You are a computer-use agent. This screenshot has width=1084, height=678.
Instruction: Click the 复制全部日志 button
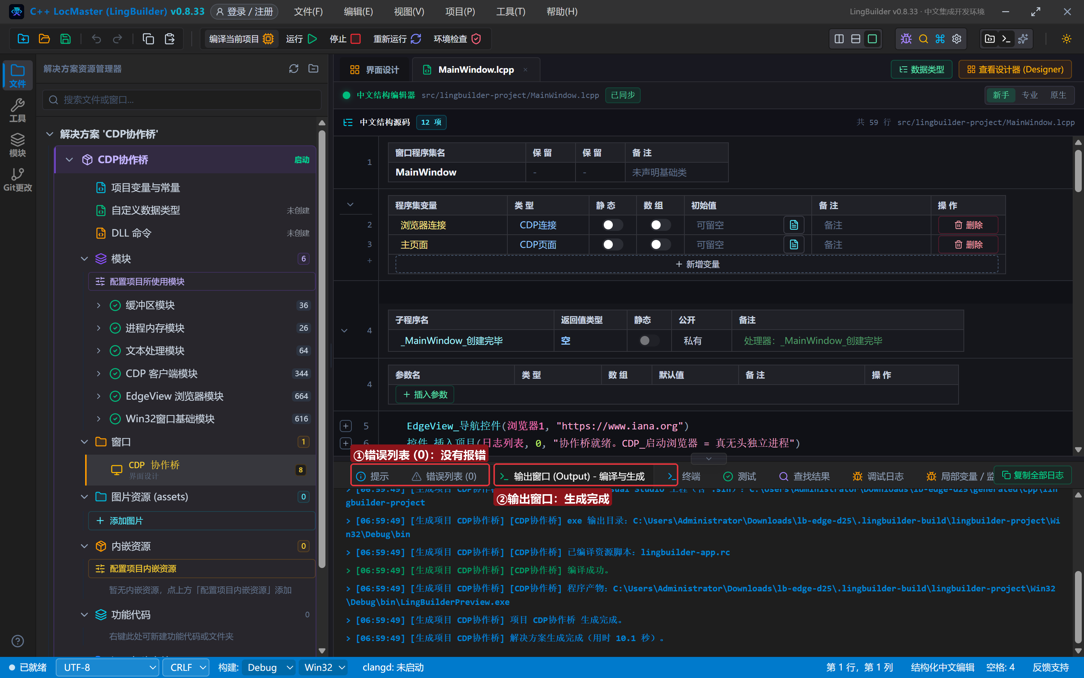pyautogui.click(x=1032, y=475)
